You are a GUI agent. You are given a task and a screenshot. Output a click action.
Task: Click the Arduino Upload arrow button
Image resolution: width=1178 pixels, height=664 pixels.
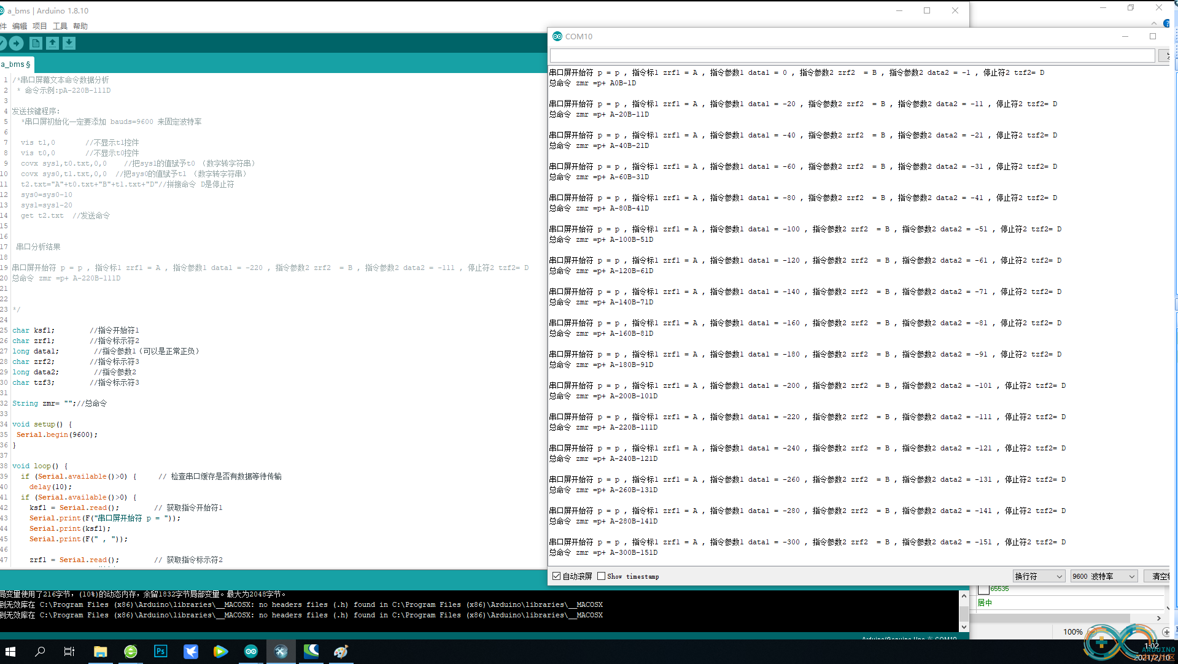[x=17, y=43]
